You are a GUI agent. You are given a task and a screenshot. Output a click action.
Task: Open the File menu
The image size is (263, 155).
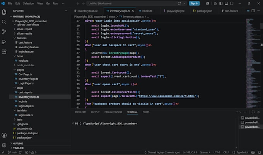click(x=10, y=3)
